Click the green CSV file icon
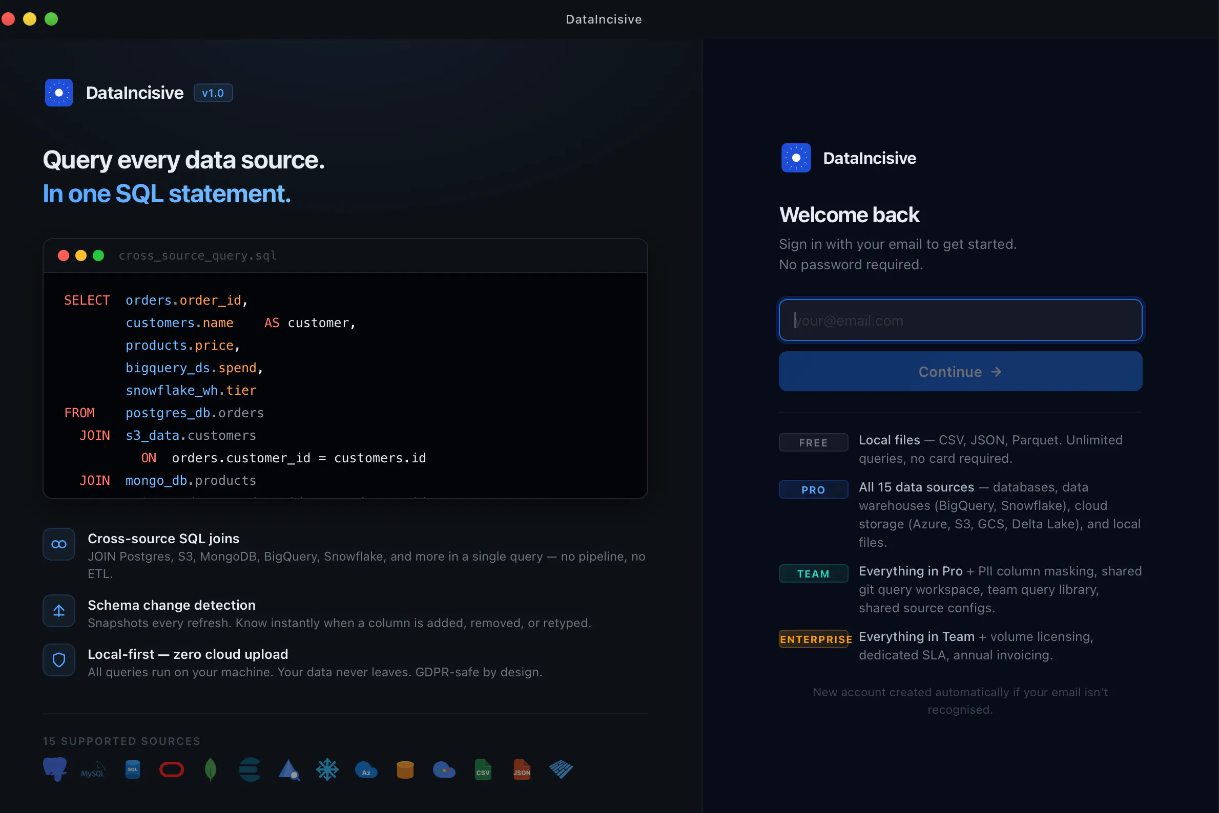Image resolution: width=1219 pixels, height=813 pixels. coord(483,769)
